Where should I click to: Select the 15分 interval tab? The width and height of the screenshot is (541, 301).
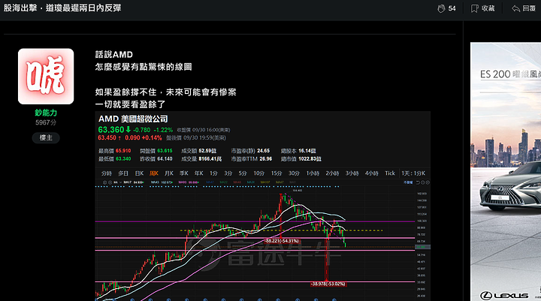(277, 173)
